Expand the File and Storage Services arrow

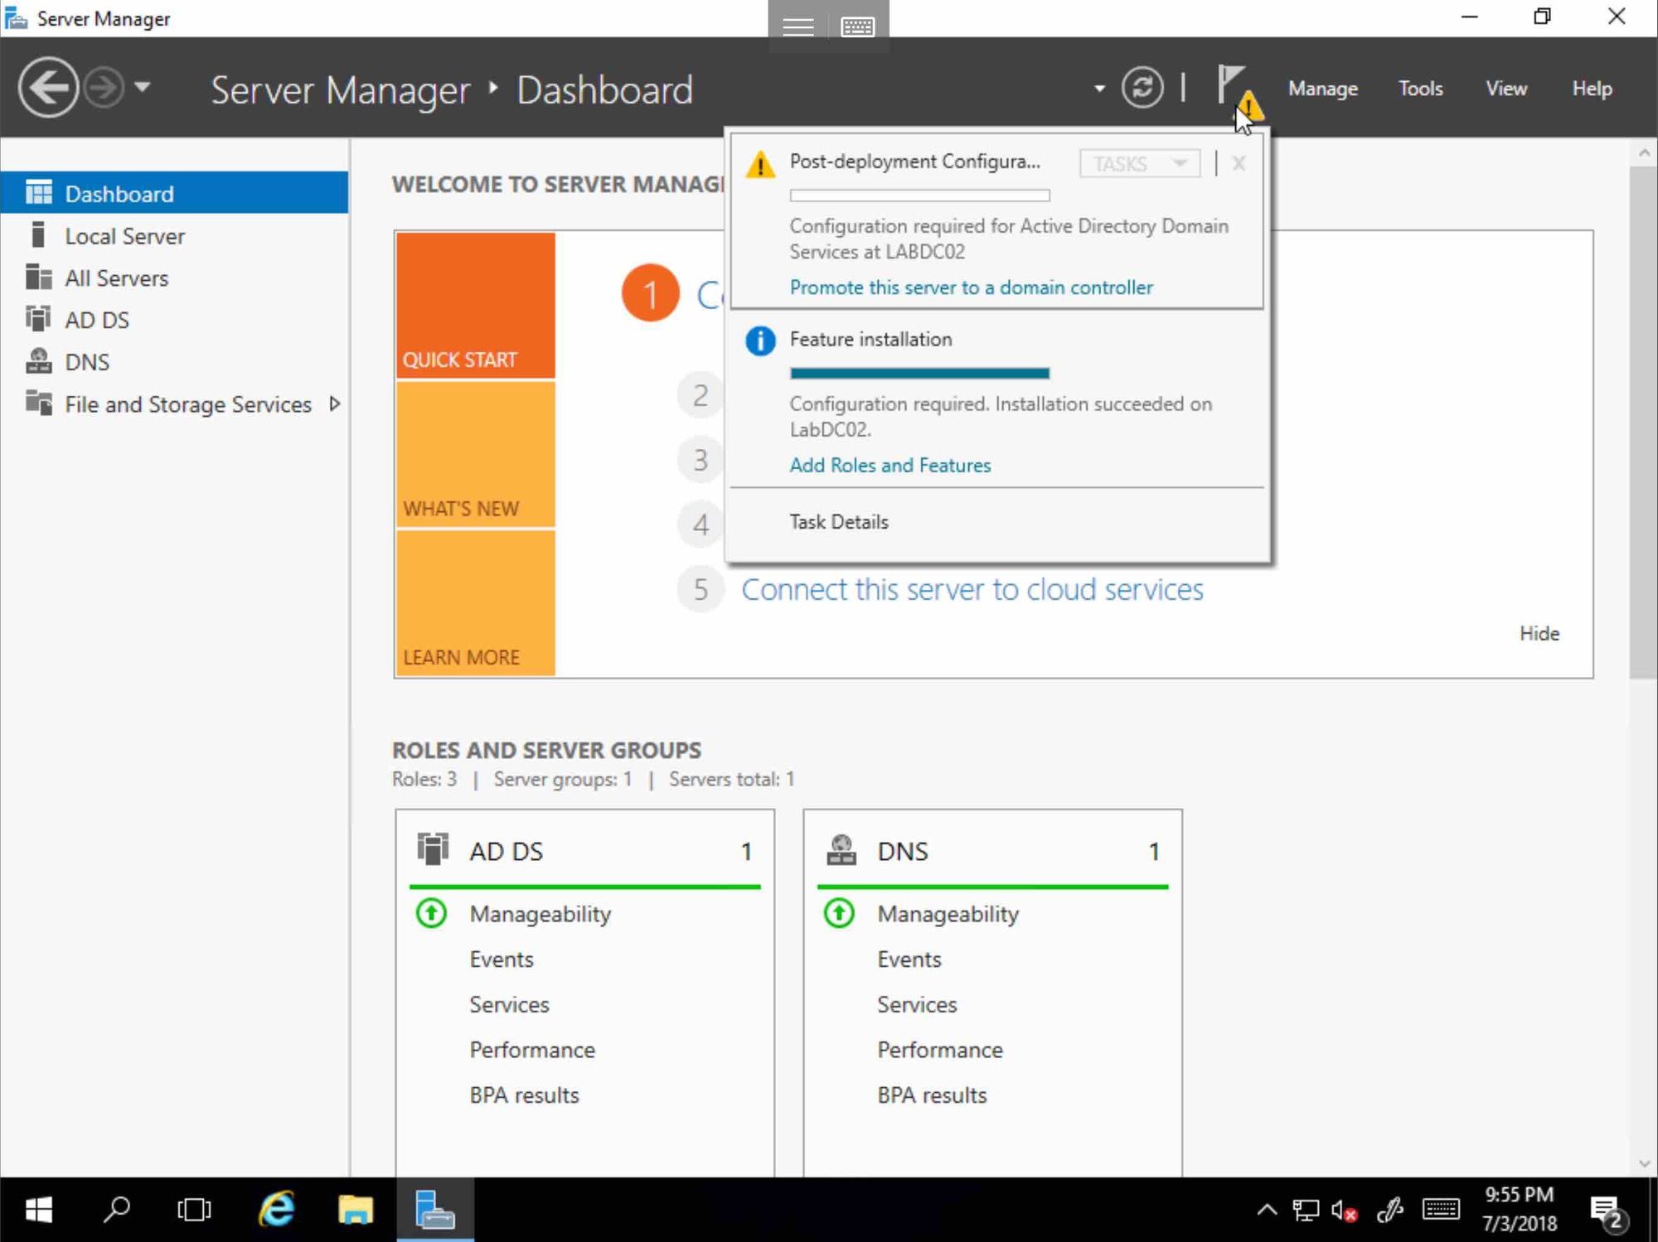[334, 404]
